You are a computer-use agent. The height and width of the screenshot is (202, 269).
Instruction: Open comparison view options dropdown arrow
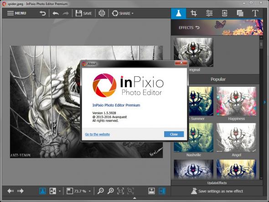coord(60,191)
